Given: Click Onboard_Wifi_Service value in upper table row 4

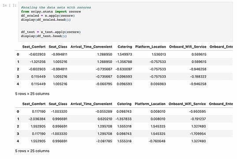Looking at the screenshot, I should point(198,84).
